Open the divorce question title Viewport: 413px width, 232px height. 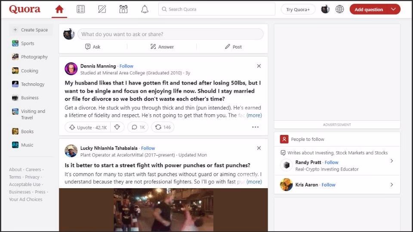pyautogui.click(x=163, y=91)
